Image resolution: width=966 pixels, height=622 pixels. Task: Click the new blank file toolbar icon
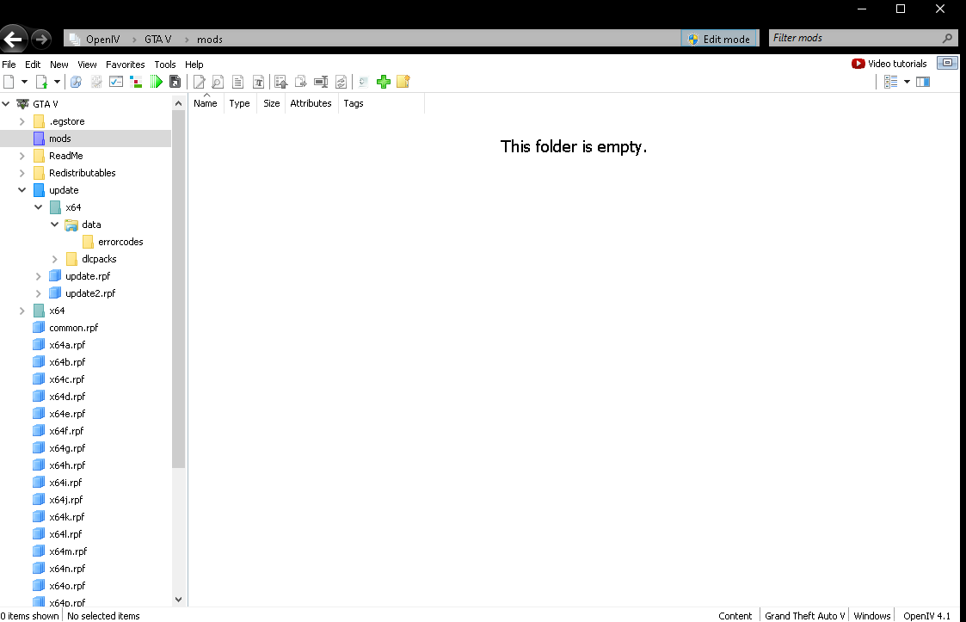coord(9,82)
